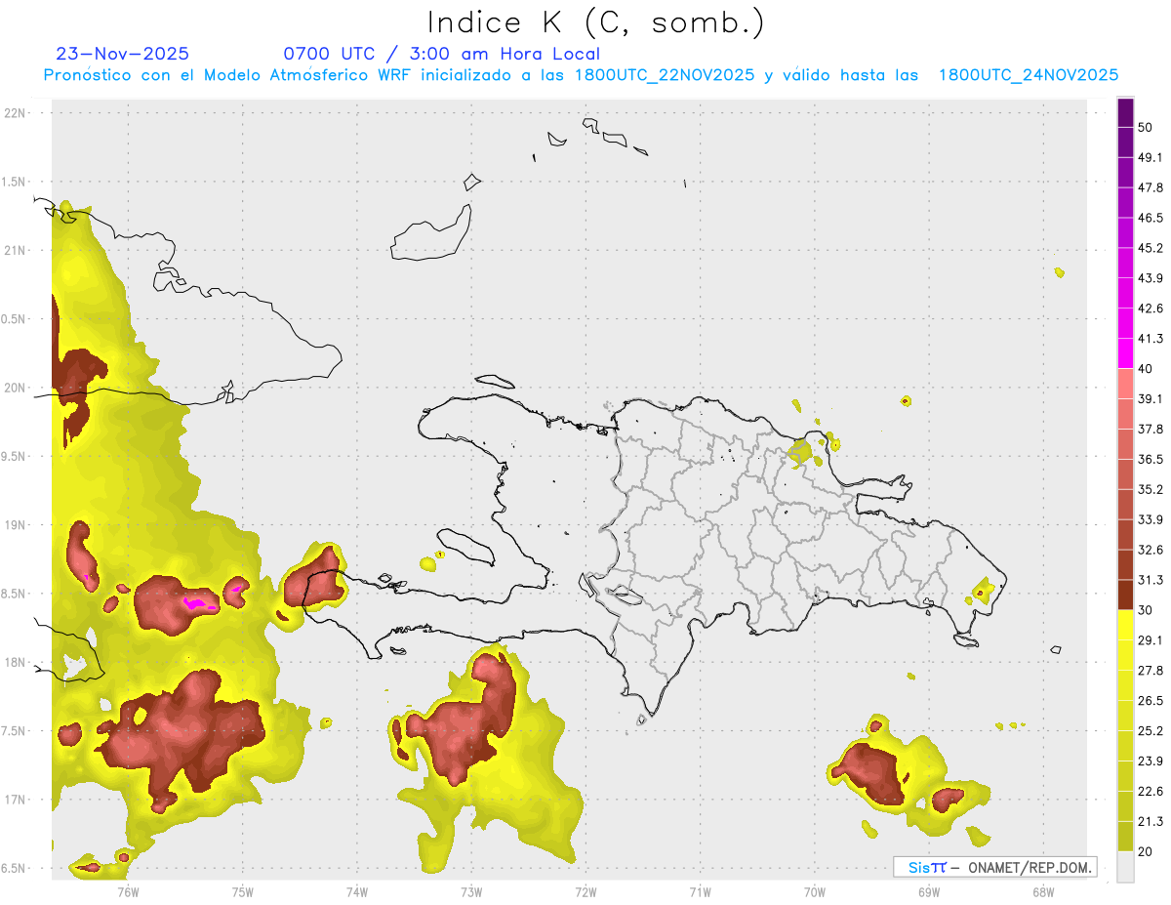The image size is (1171, 905).
Task: Click the colorbar value 43.9
Action: [x=1151, y=278]
